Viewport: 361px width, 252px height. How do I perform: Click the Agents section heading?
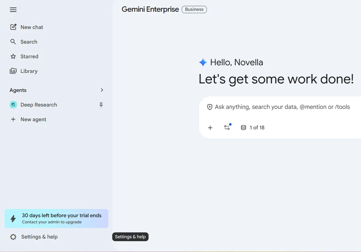pyautogui.click(x=18, y=90)
